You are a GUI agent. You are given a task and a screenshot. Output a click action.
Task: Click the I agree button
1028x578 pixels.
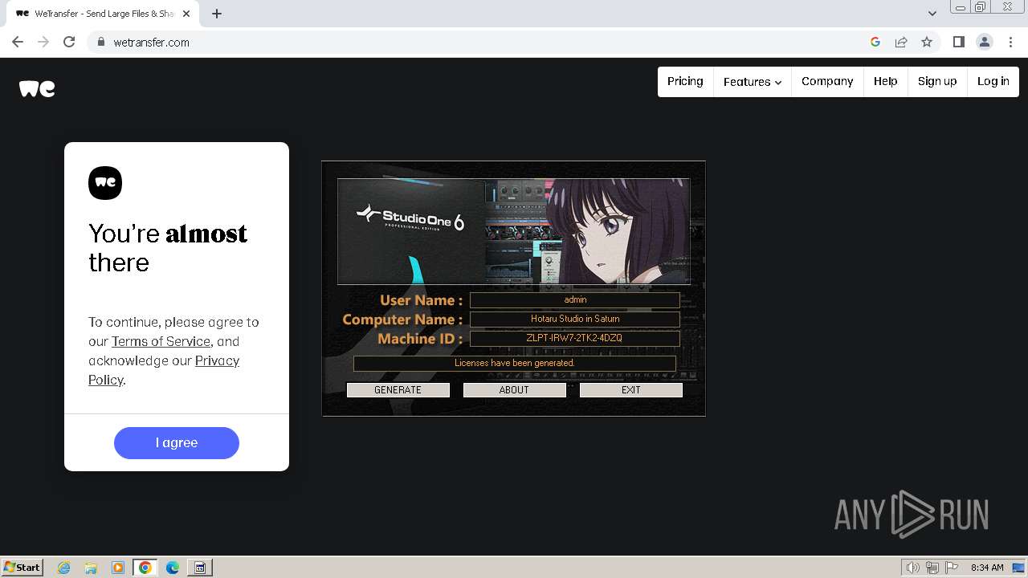(177, 443)
